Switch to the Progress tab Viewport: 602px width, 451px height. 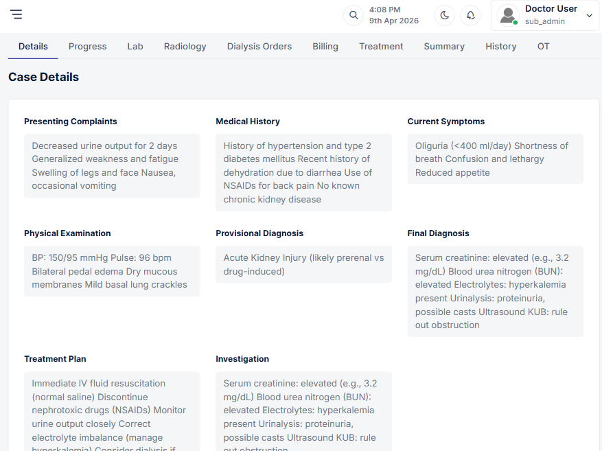[x=87, y=47]
